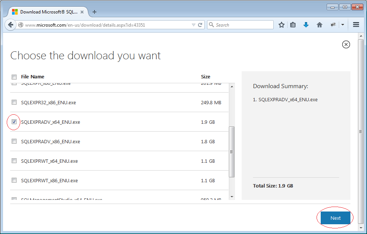Click SQLEXPRADV_x64_ENU.exe in Download Summary
Image resolution: width=367 pixels, height=234 pixels.
288,100
